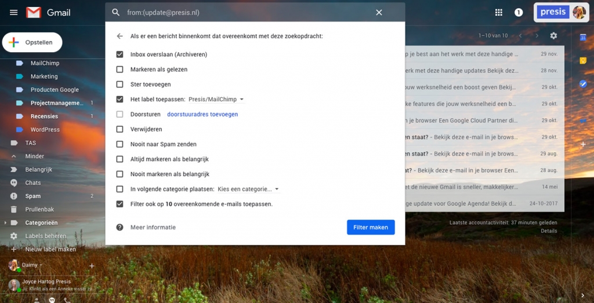Open the main menu hamburger icon
Image resolution: width=594 pixels, height=303 pixels.
(14, 13)
